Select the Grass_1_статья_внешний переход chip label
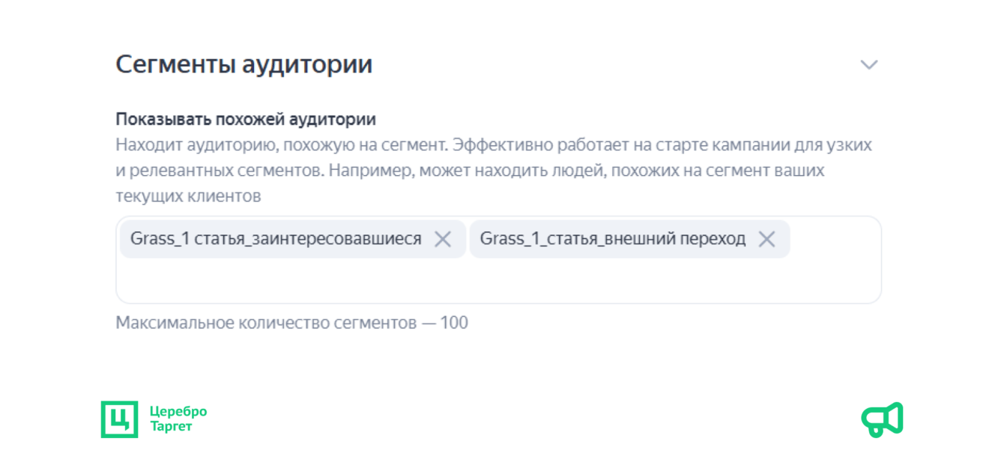The image size is (1004, 471). (612, 239)
